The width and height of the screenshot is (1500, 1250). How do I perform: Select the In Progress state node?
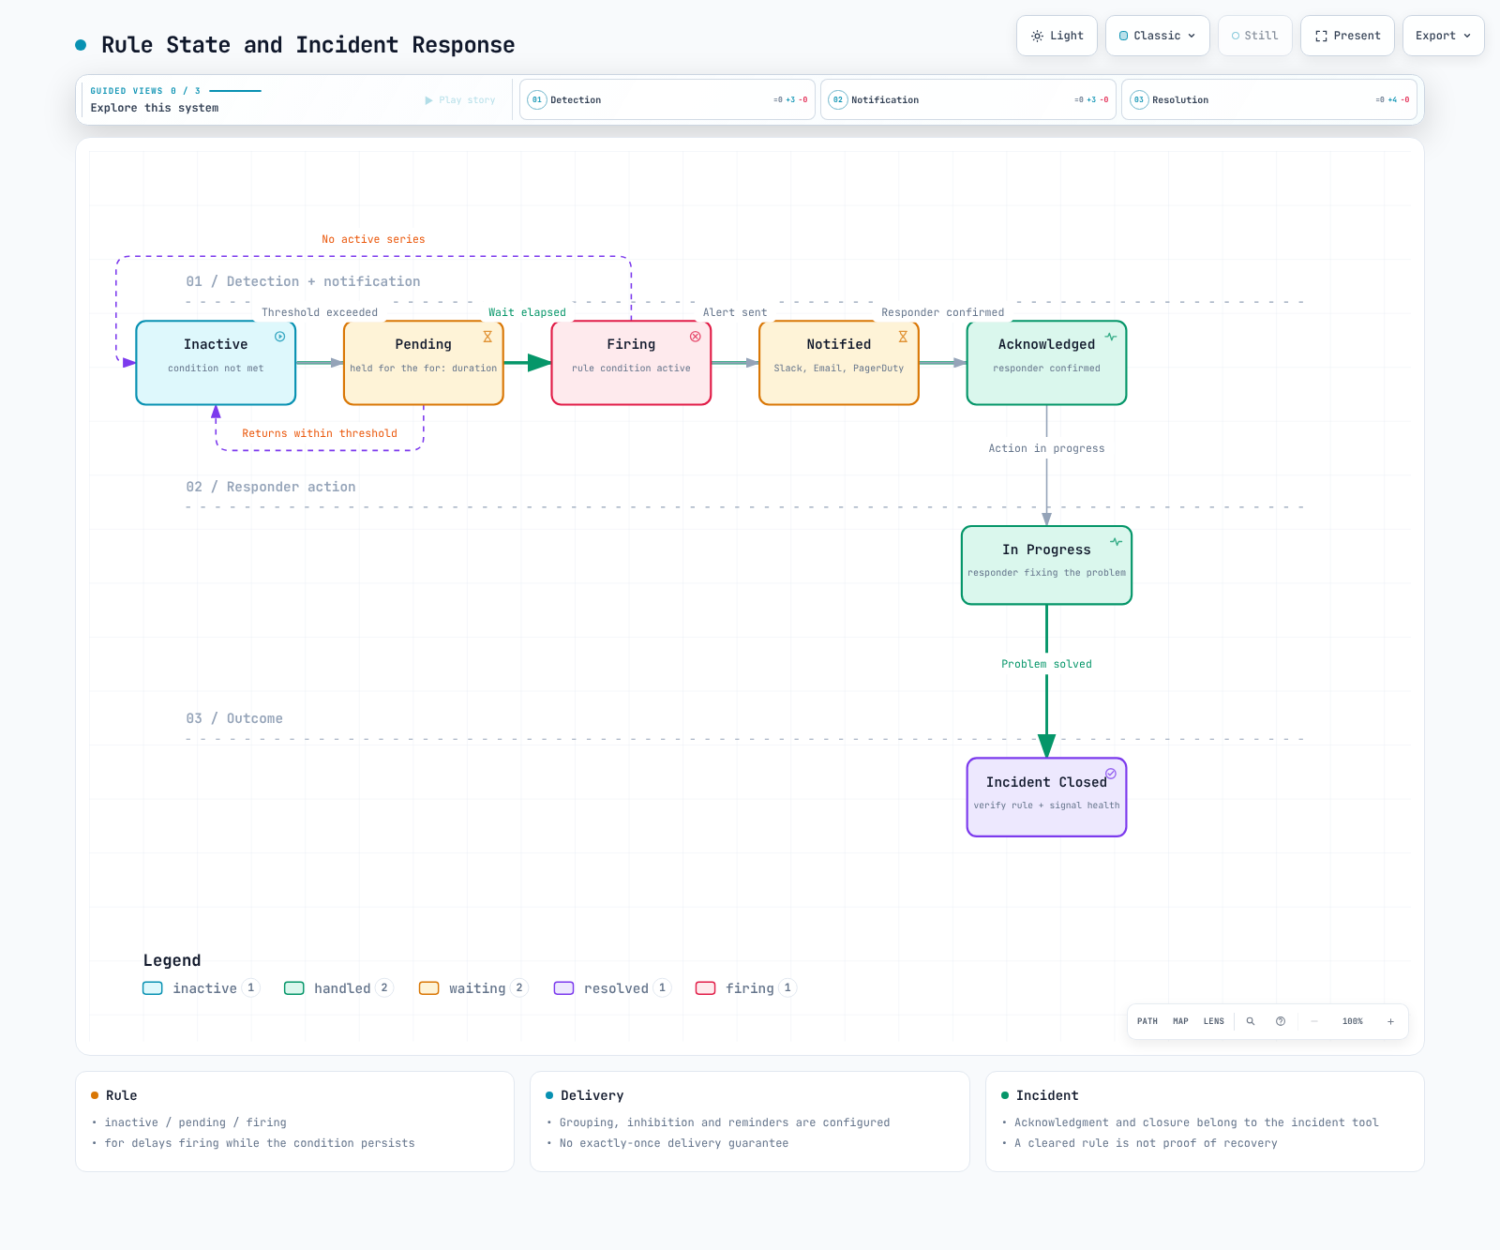coord(1046,565)
